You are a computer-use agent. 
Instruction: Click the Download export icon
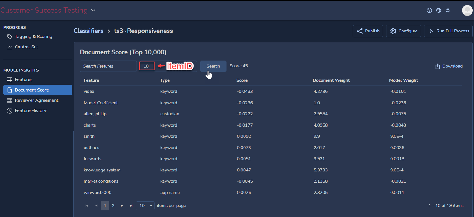pyautogui.click(x=438, y=66)
